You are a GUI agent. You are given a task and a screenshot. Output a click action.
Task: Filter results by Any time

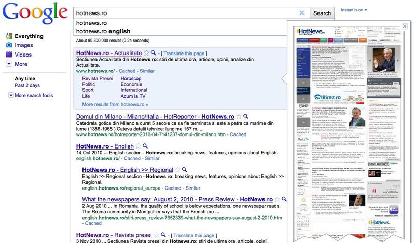point(25,79)
